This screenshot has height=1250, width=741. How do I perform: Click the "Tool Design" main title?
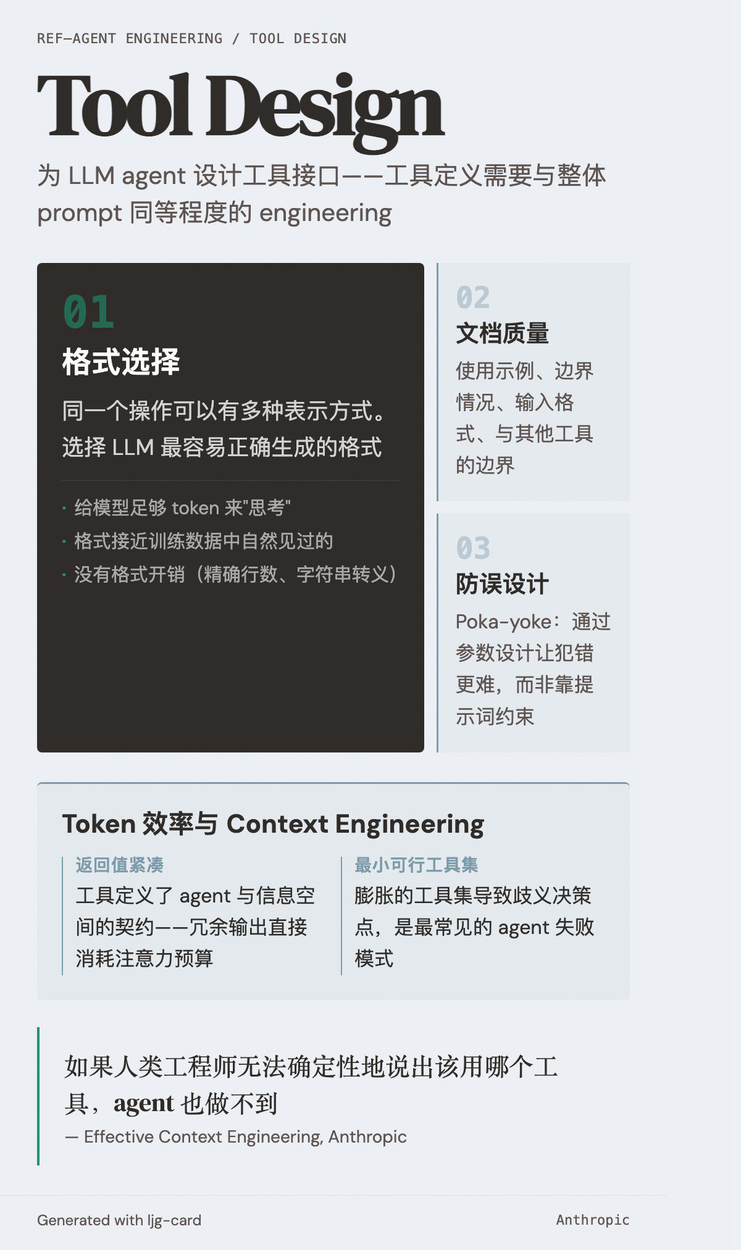pos(240,107)
